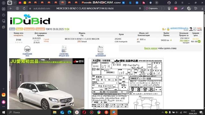Open the AdBlock Plus extension
The image size is (205, 115).
click(176, 9)
